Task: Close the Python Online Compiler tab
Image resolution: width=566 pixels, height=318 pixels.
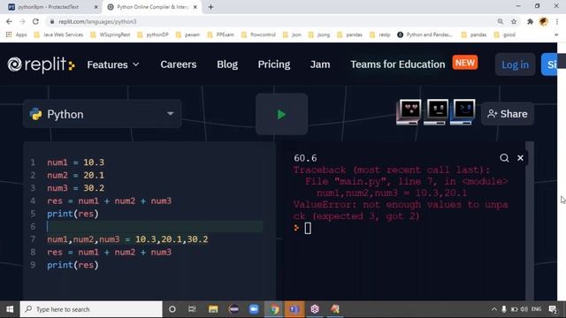Action: (195, 7)
